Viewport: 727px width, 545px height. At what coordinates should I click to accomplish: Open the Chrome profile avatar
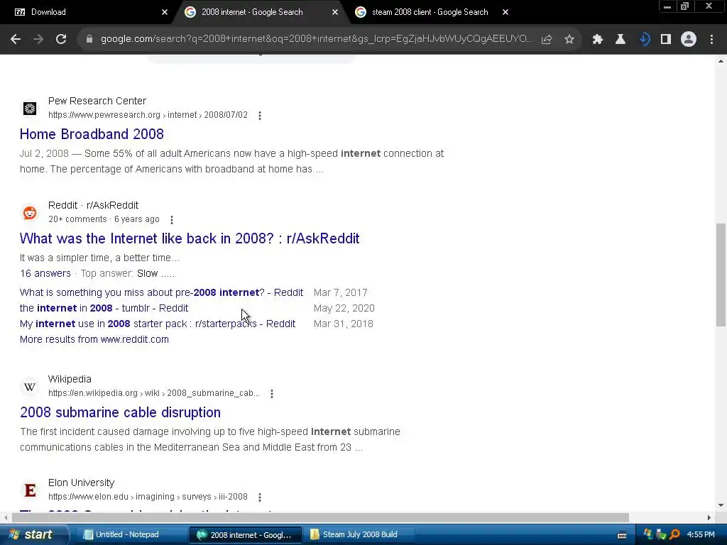point(689,40)
